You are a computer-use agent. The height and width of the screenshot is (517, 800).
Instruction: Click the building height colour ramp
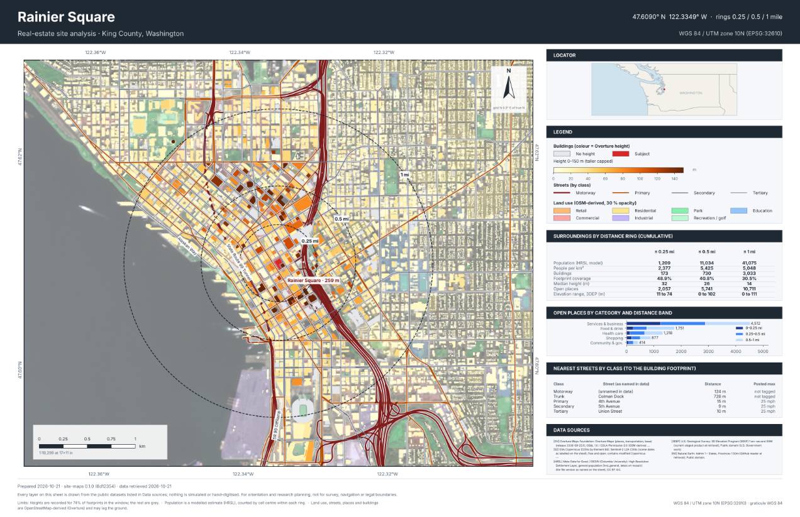click(618, 170)
